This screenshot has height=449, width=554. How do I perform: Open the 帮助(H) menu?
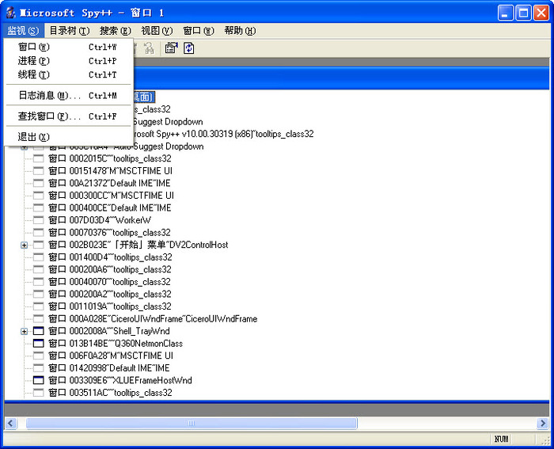(240, 31)
